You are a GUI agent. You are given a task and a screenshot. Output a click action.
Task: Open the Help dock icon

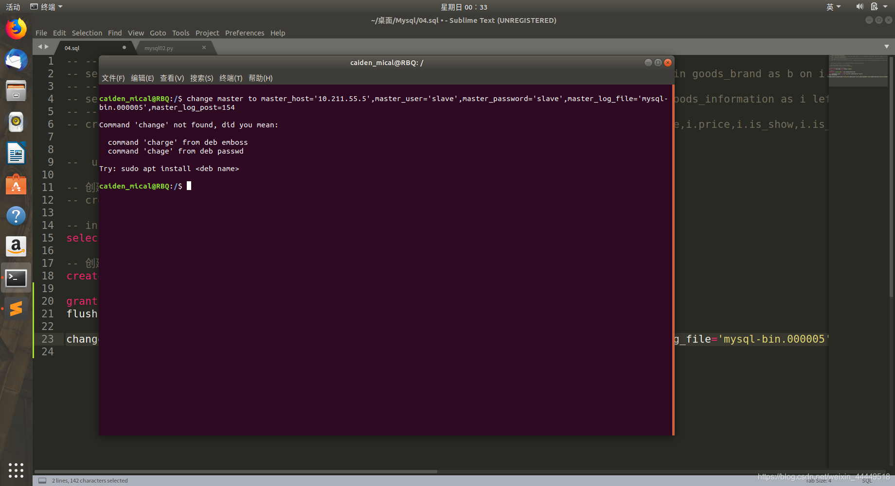[16, 216]
